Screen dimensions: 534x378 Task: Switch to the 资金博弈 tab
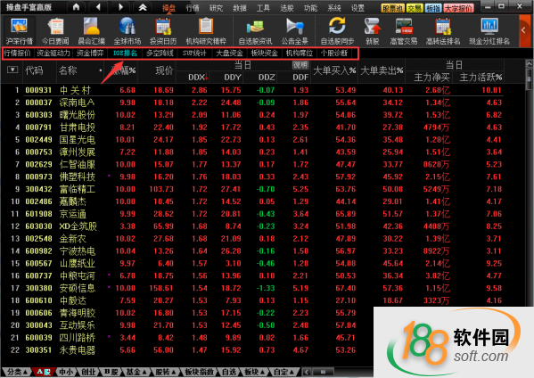point(90,53)
